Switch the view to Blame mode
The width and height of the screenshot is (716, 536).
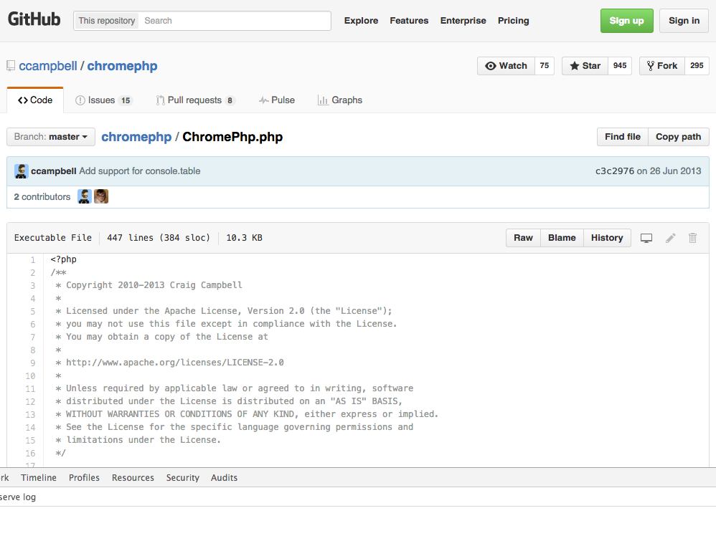(561, 237)
